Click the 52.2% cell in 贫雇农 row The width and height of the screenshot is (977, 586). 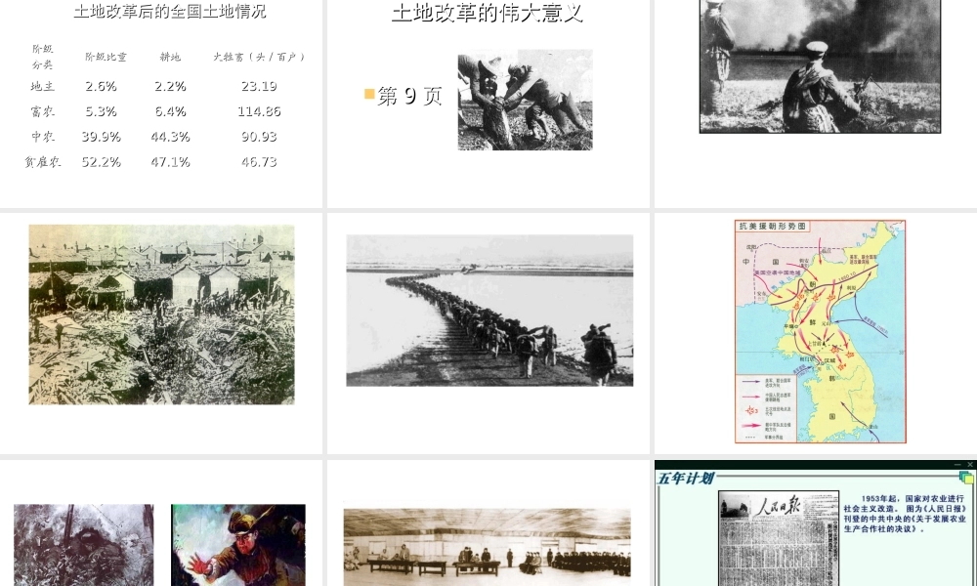(101, 162)
